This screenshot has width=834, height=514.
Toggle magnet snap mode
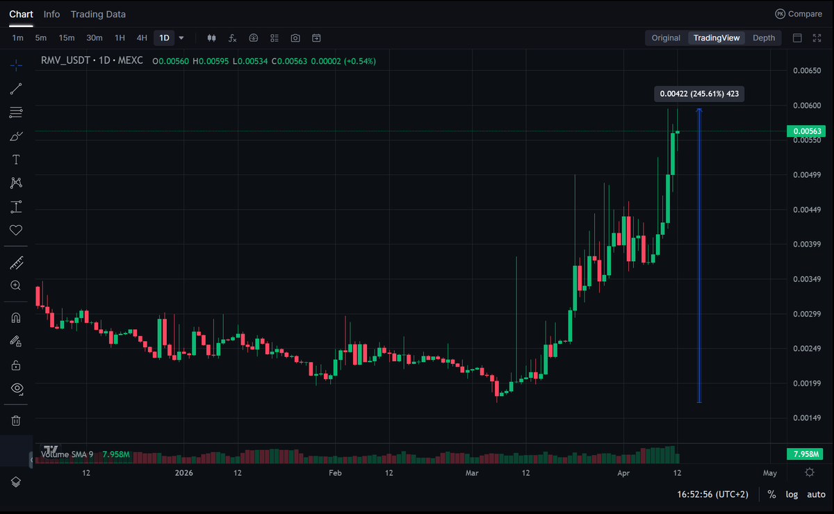click(15, 317)
